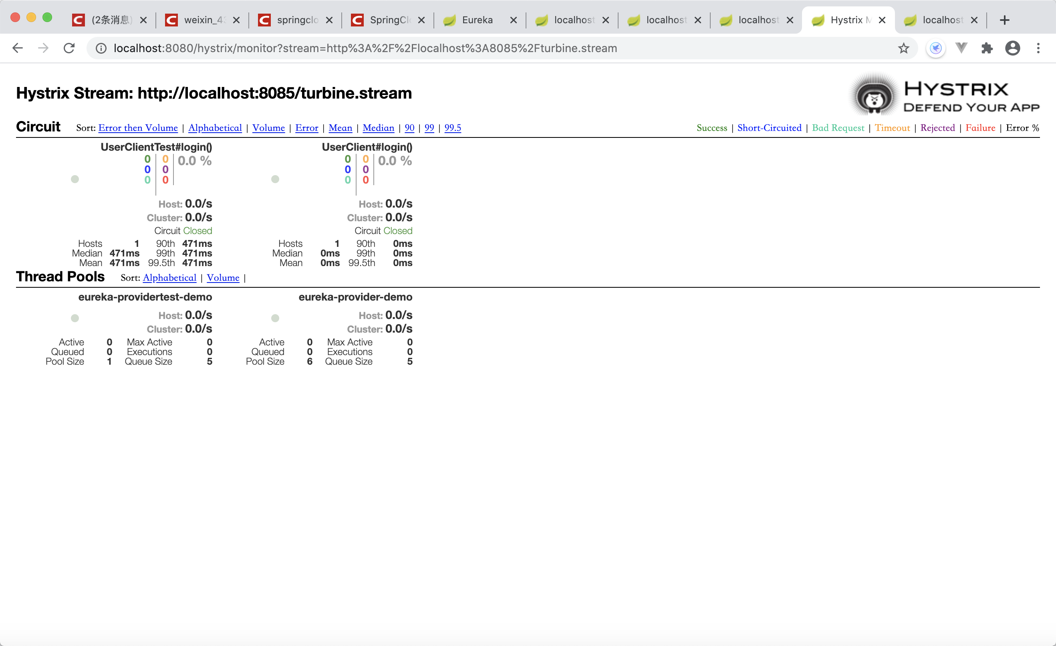
Task: Switch to the Eureka tab
Action: tap(477, 20)
